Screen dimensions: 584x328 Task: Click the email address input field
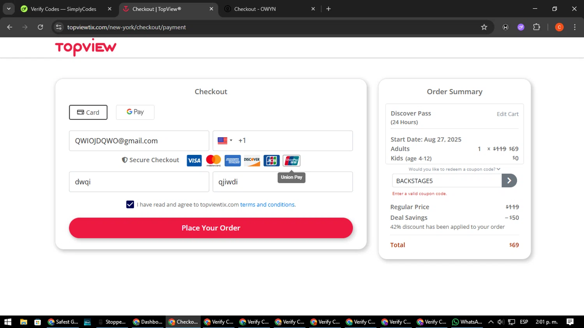click(x=139, y=141)
